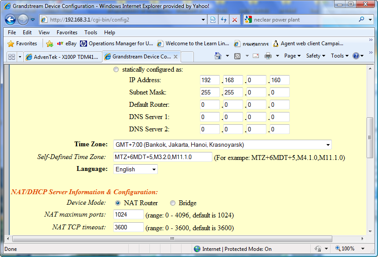Switch to the AdvenTek - X100P TDM41... tab

62,57
